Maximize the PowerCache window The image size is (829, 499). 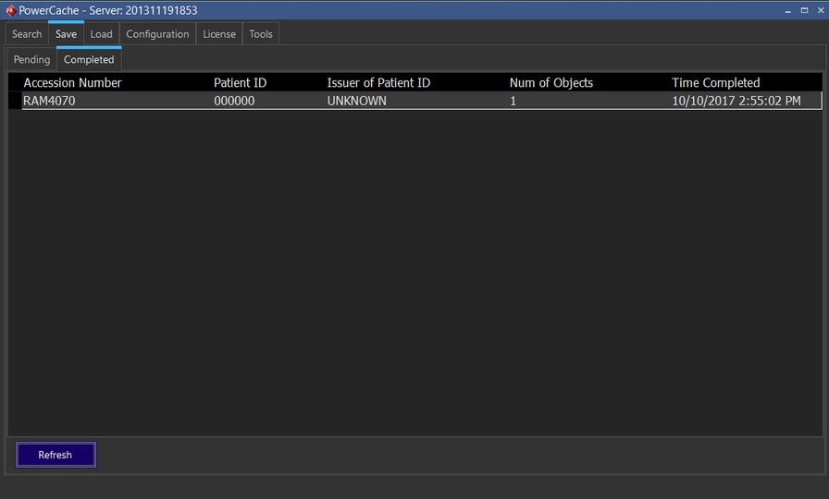(x=801, y=10)
